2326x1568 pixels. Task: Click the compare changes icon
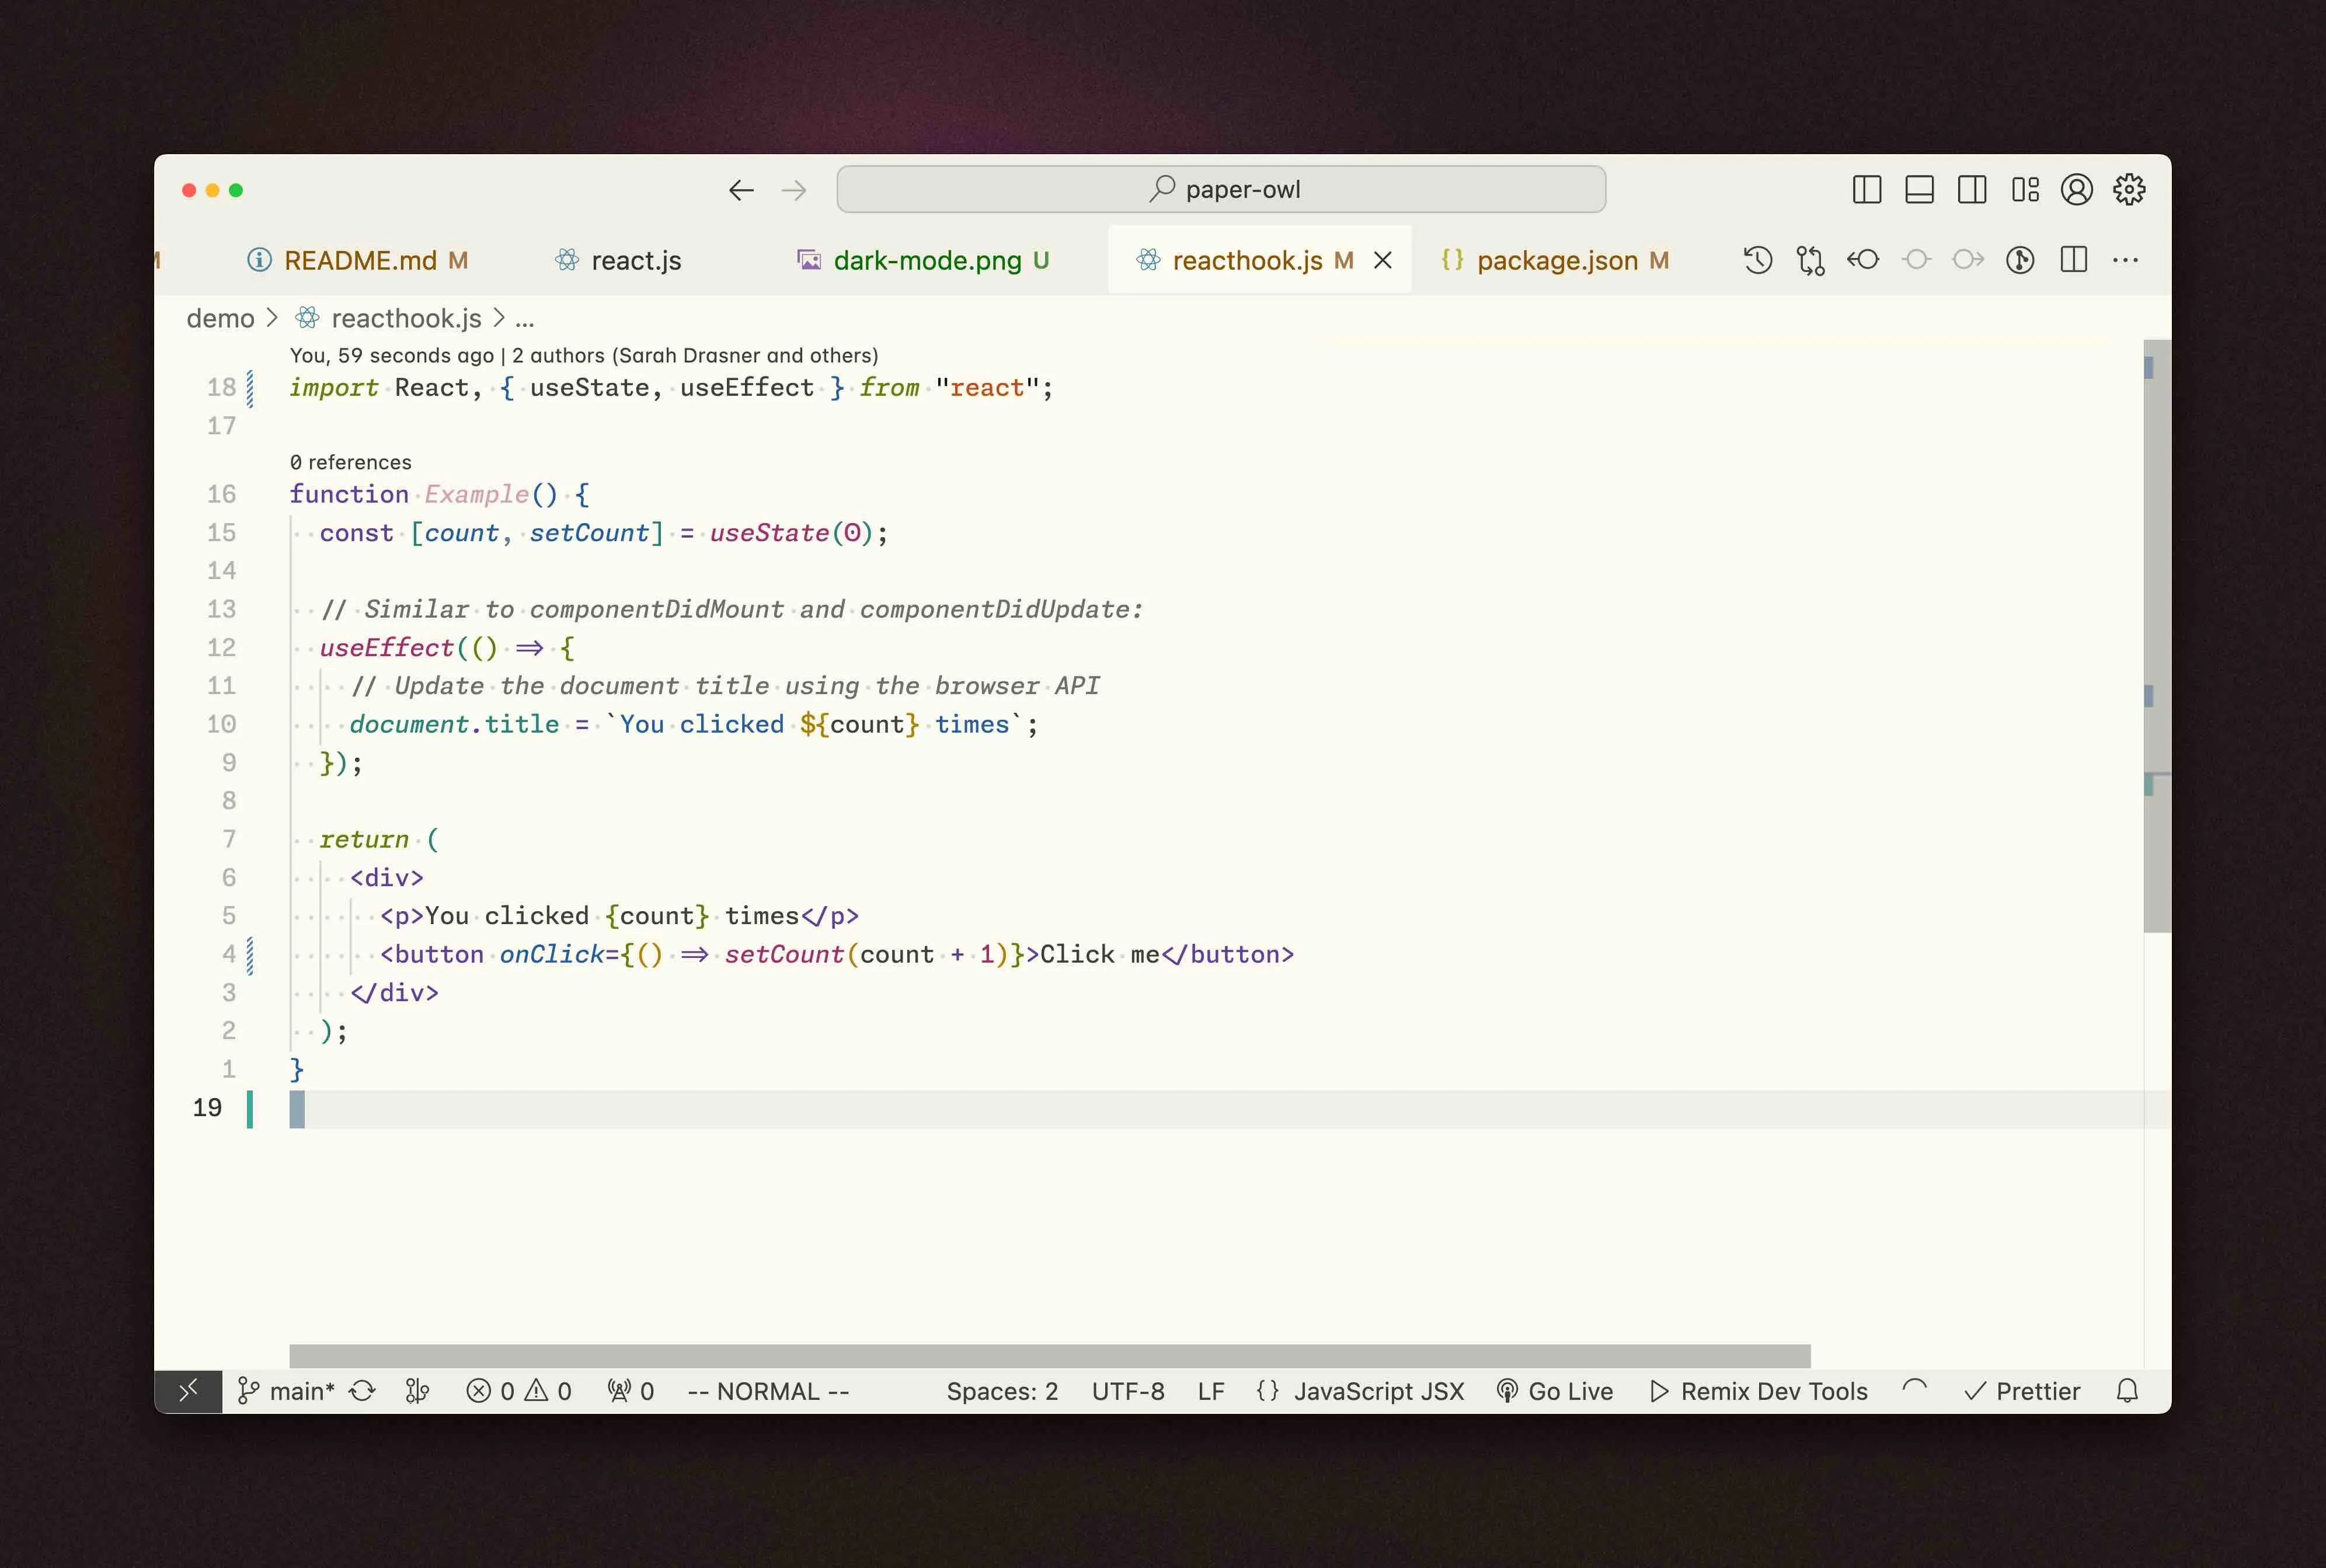1810,260
